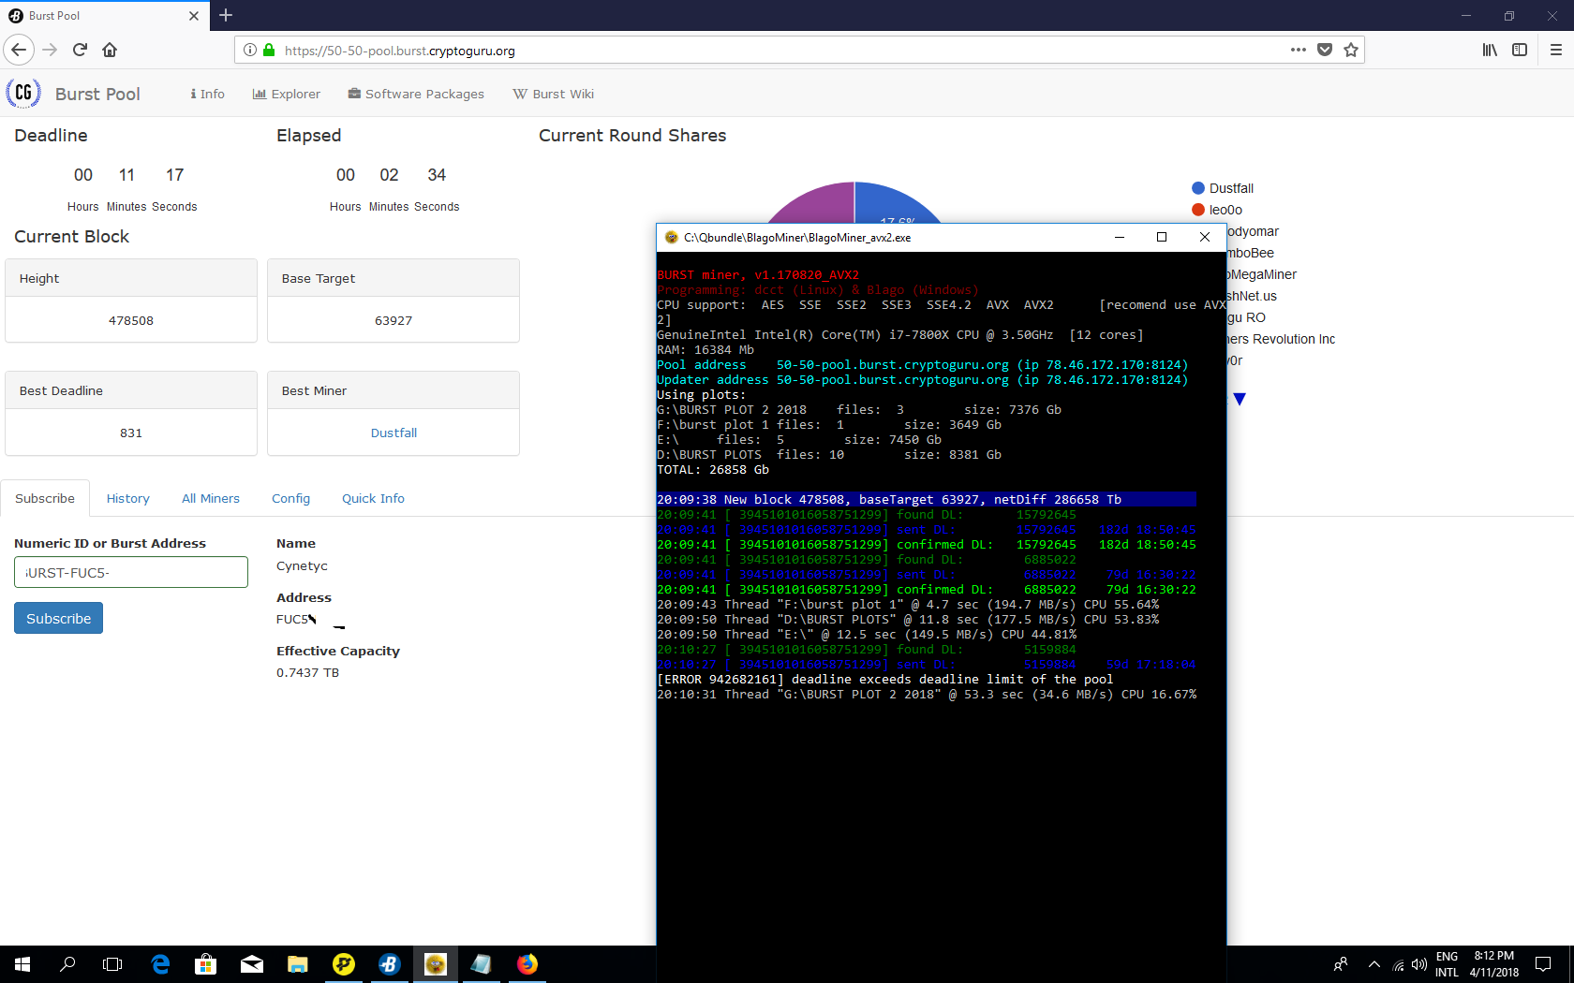Image resolution: width=1574 pixels, height=983 pixels.
Task: Switch to the Quick Info tab
Action: (x=373, y=498)
